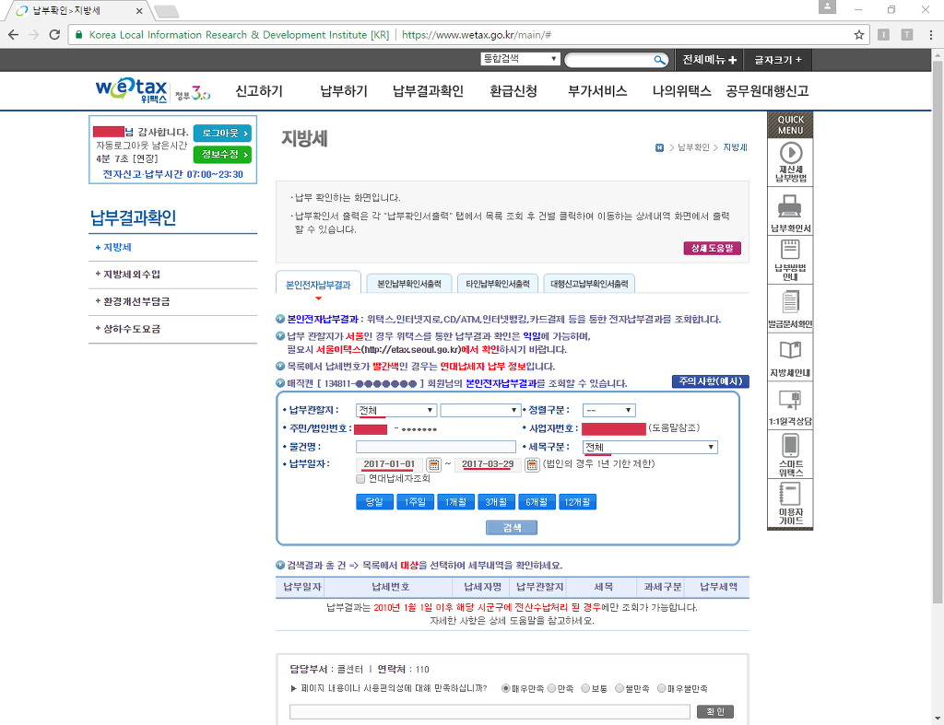944x725 pixels.
Task: Click the 로그아웃 button
Action: coord(222,133)
